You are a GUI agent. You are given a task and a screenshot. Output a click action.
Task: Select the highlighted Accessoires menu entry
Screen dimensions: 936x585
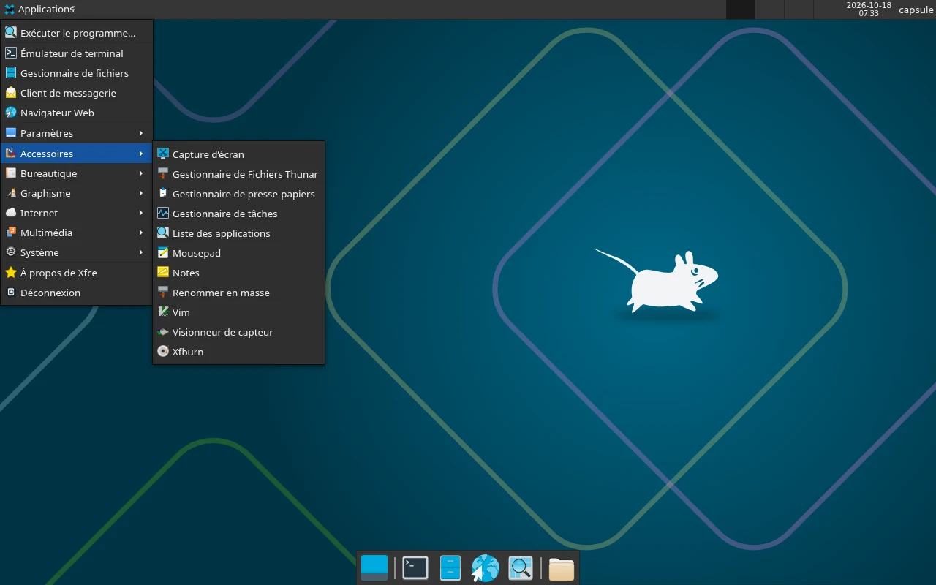[x=77, y=154]
